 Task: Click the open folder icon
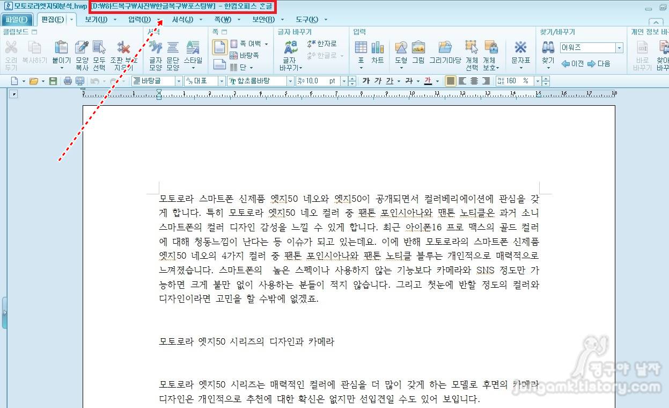tap(33, 81)
